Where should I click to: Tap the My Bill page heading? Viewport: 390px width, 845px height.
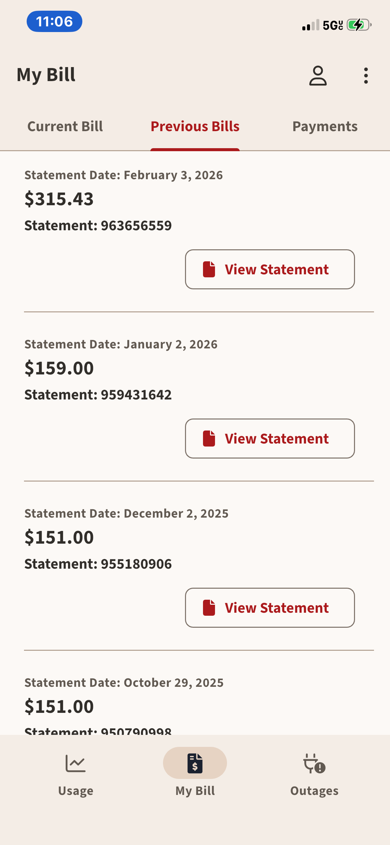click(x=46, y=74)
